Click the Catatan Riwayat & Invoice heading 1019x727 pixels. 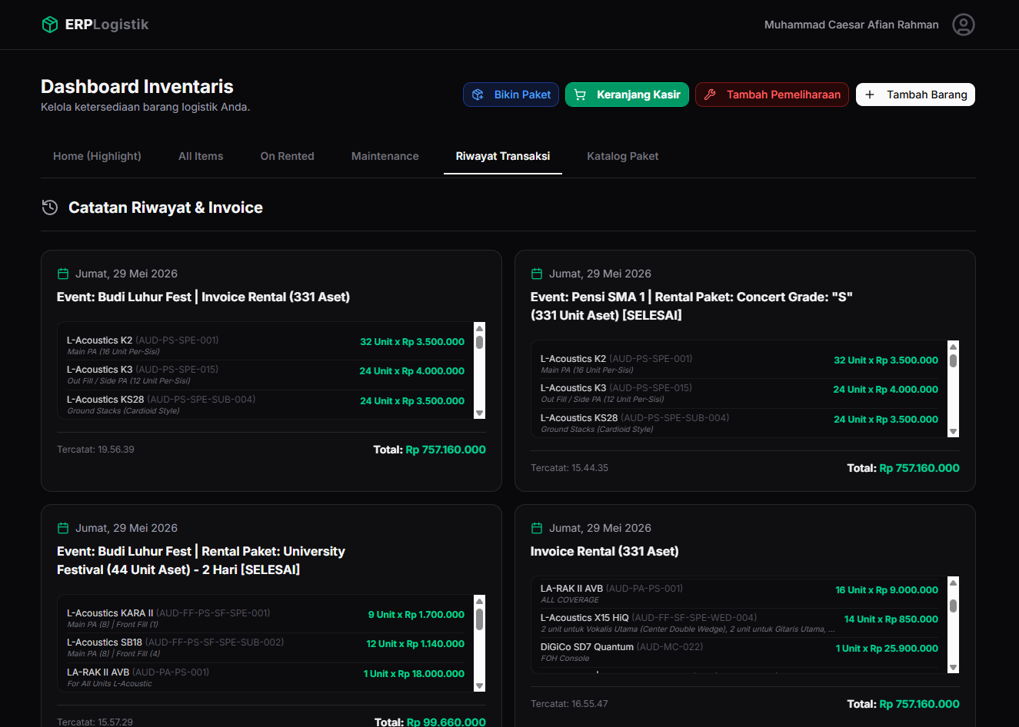pos(165,207)
